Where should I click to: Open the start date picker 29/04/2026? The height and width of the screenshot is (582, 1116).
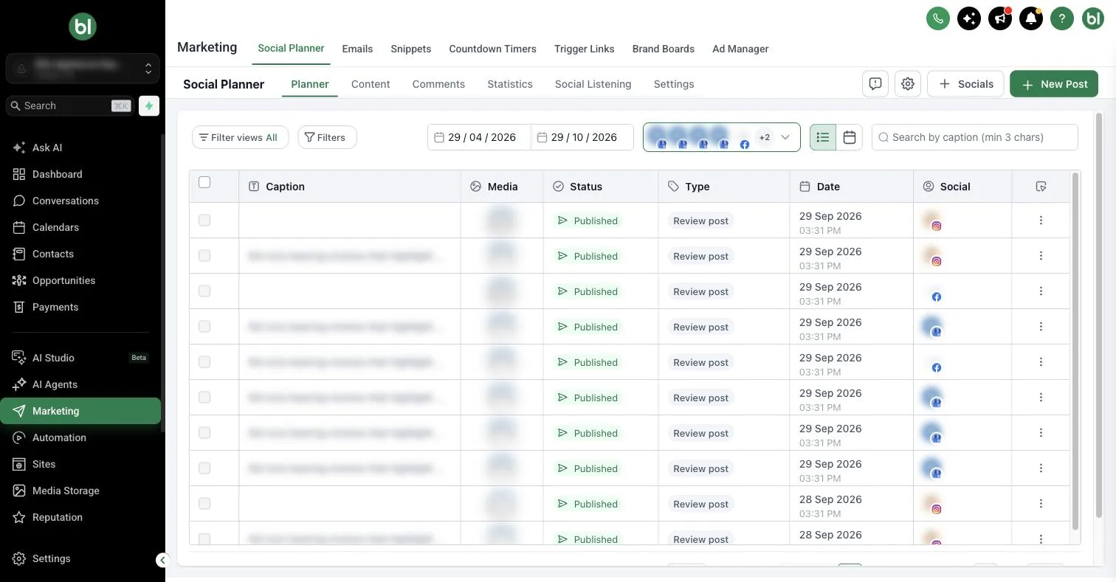479,137
